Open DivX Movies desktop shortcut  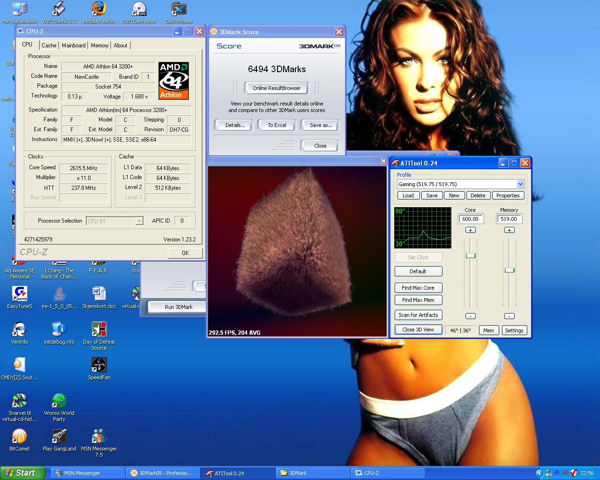click(179, 12)
